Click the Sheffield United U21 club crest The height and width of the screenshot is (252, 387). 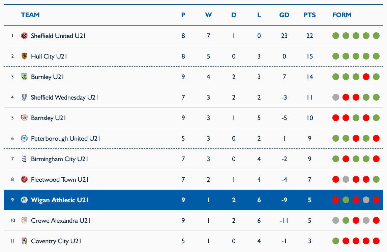(24, 36)
